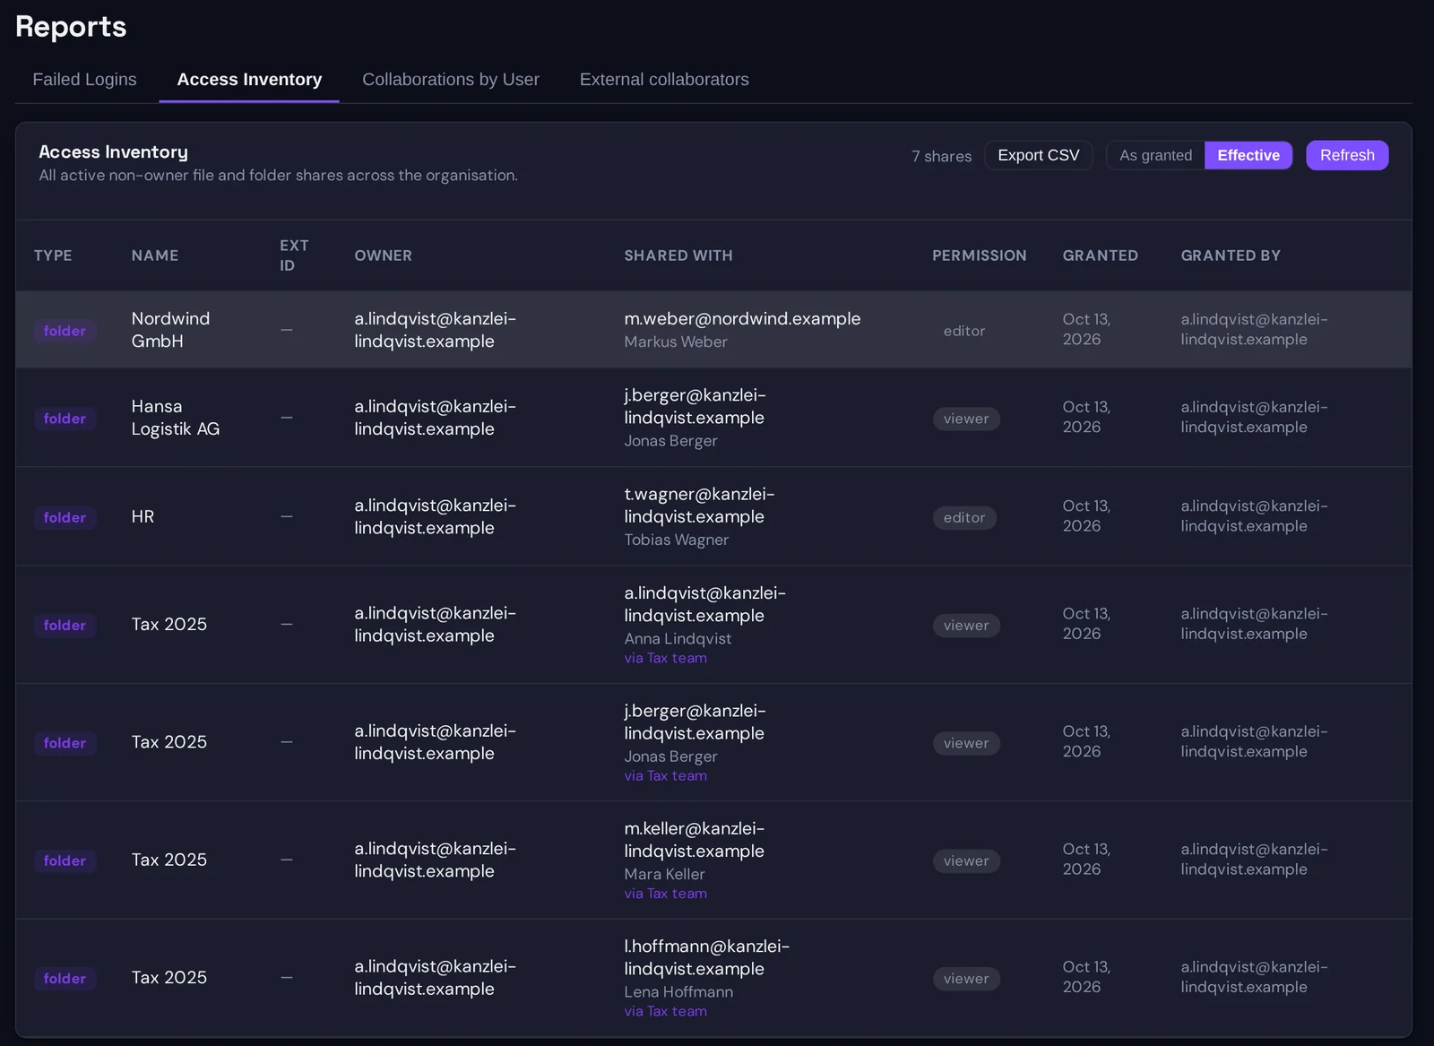Click the EXT ID column header
Viewport: 1434px width, 1046px height.
(294, 255)
